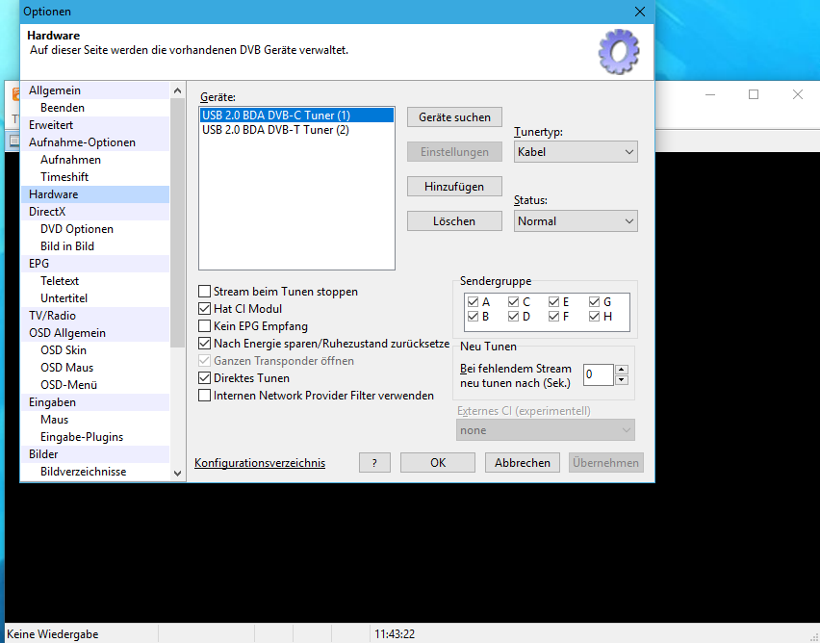Open Beenden options page
The width and height of the screenshot is (820, 643).
tap(95, 108)
